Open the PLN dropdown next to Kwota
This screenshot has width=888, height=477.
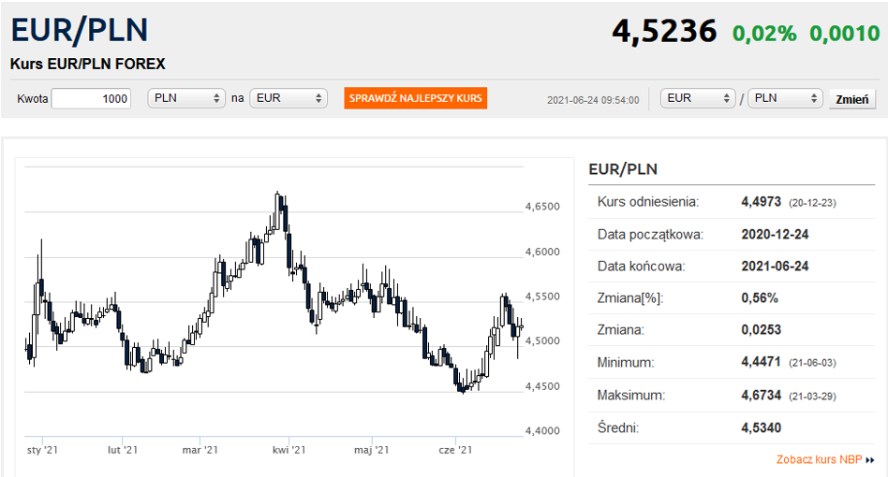(x=186, y=98)
